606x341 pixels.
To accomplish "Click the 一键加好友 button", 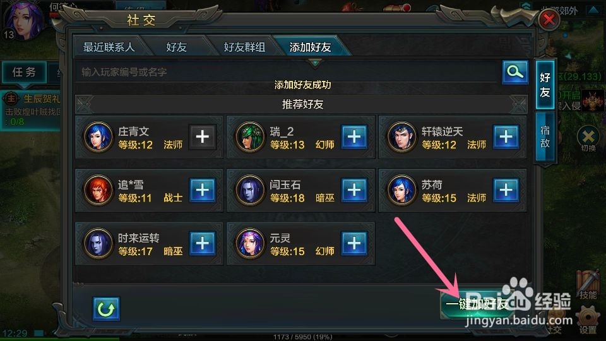I will [x=477, y=304].
